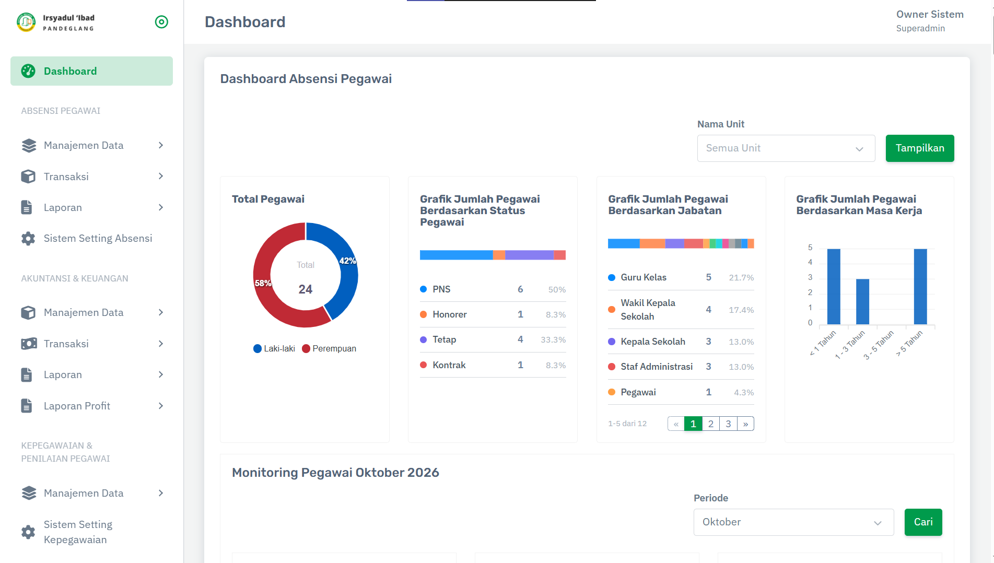994x563 pixels.
Task: Click Akuntansi Transaksi money icon
Action: click(x=29, y=344)
